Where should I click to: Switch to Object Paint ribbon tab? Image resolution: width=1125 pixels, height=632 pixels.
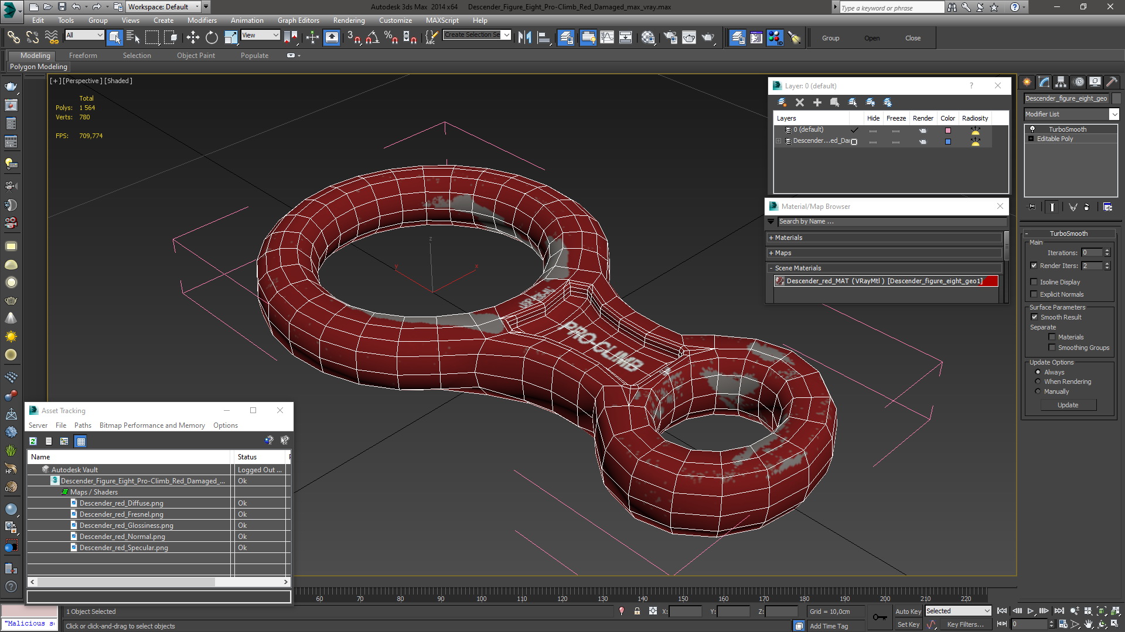(196, 55)
